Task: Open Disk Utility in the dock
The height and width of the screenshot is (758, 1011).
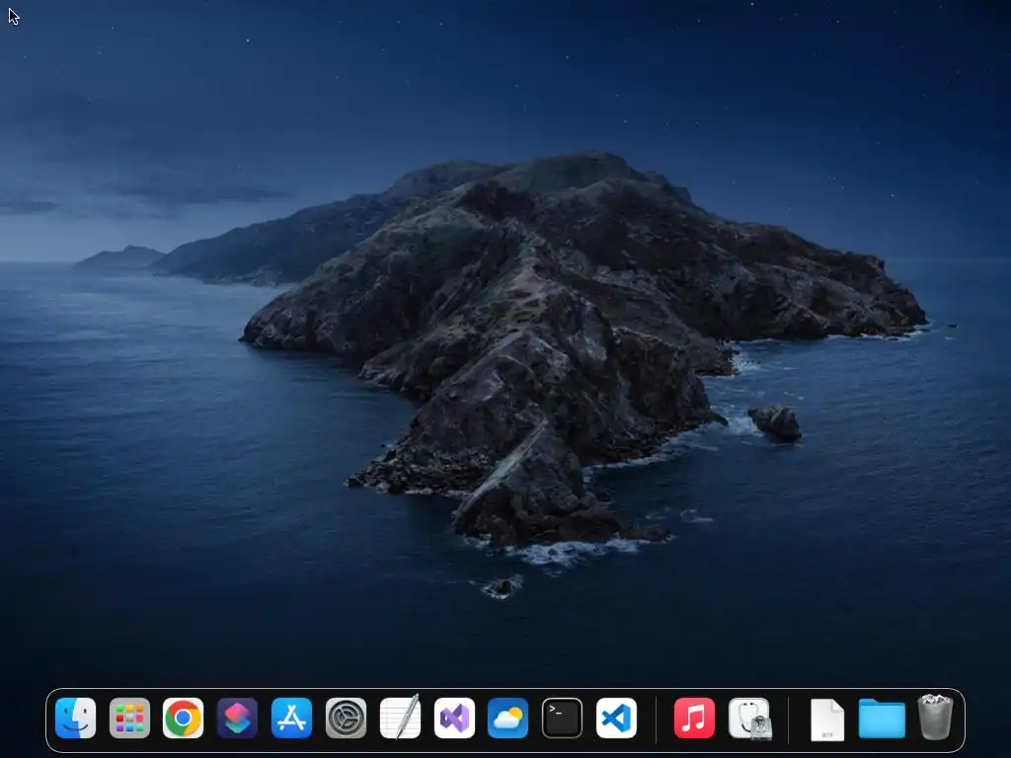Action: (750, 719)
